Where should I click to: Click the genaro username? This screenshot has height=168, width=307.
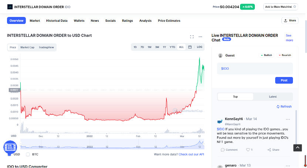click(x=231, y=165)
